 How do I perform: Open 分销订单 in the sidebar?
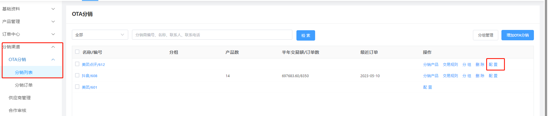24,85
